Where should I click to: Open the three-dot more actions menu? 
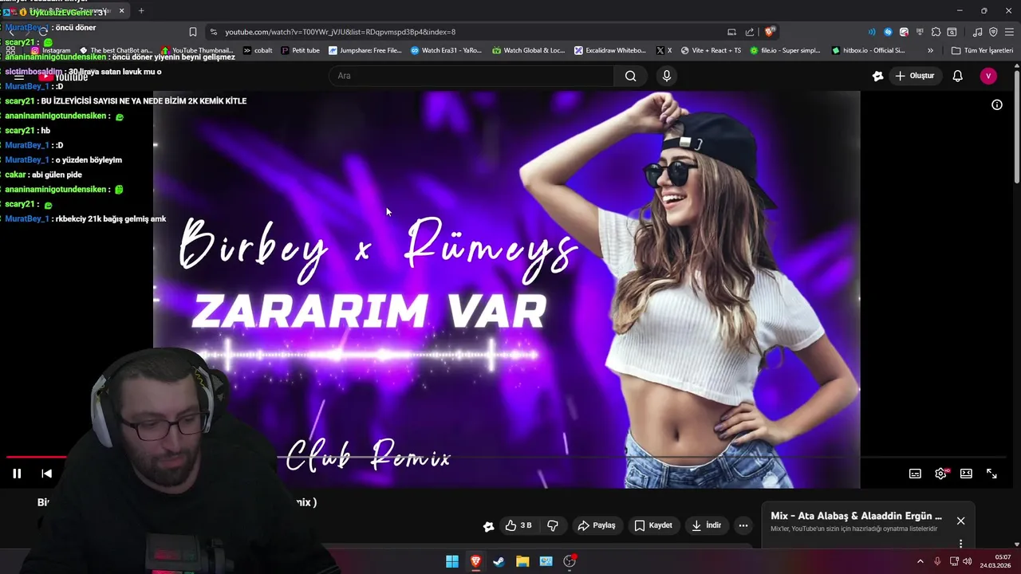743,525
